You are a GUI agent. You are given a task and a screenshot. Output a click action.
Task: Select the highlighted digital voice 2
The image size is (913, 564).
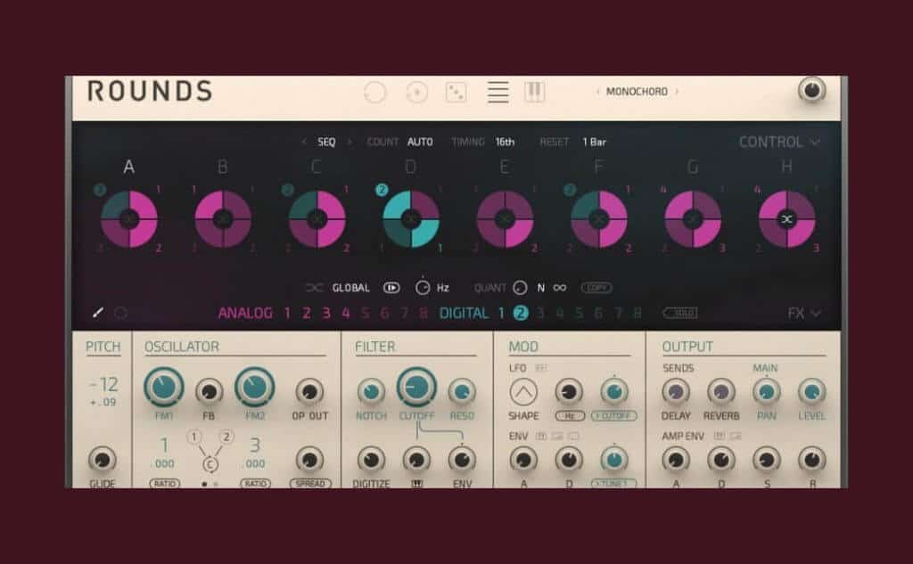(x=520, y=313)
